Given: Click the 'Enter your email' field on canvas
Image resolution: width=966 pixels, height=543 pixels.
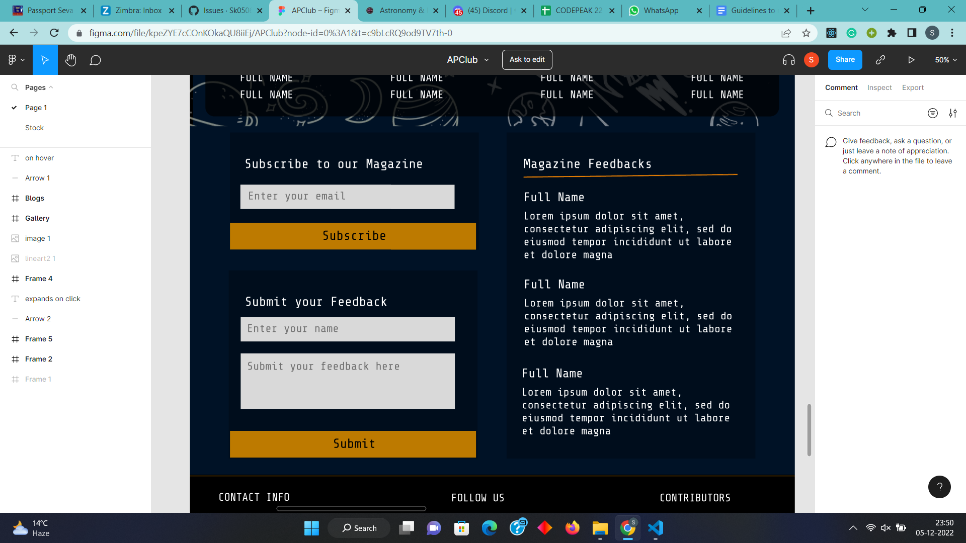Looking at the screenshot, I should [x=347, y=197].
